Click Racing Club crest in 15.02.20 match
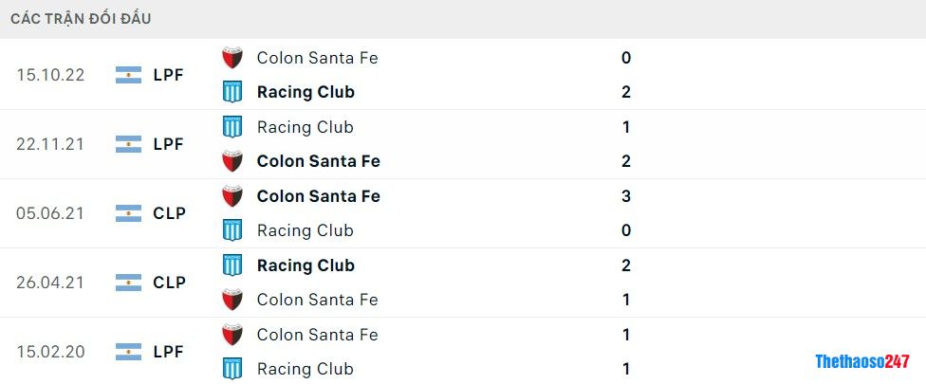Screen dimensions: 926x384 click(232, 369)
